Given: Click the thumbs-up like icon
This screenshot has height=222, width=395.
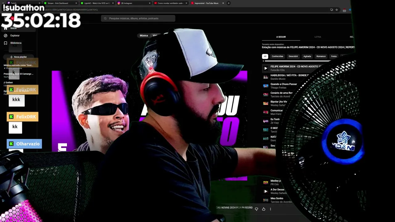Looking at the screenshot, I should point(264,209).
